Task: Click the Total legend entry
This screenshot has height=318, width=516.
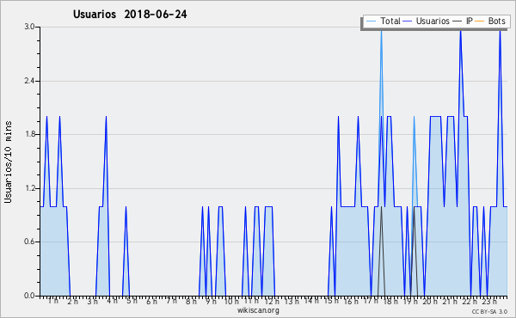Action: click(383, 21)
